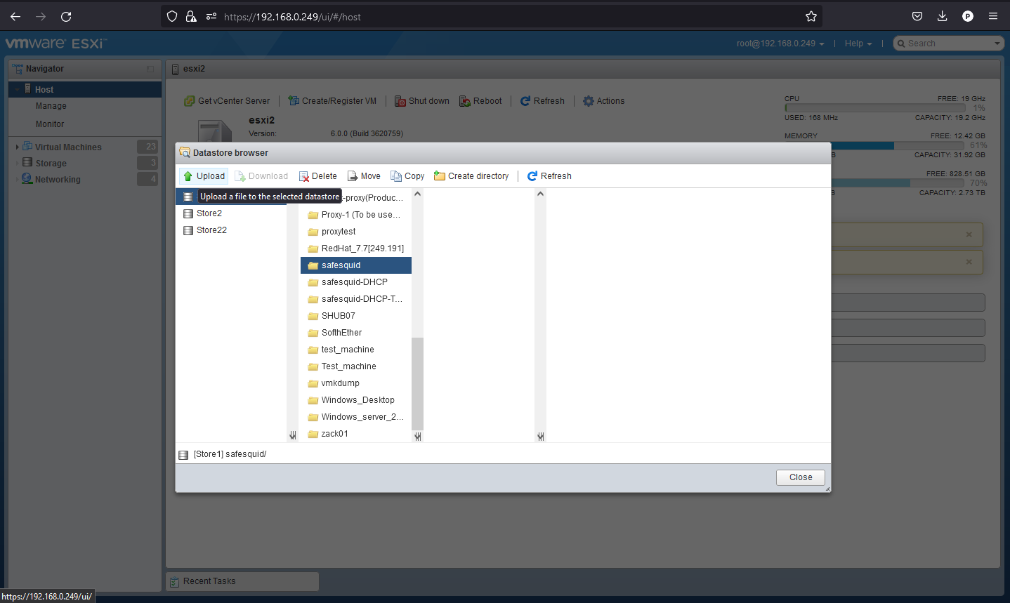Open the root@192.168.0.249 user dropdown
Viewport: 1010px width, 603px height.
pyautogui.click(x=780, y=44)
